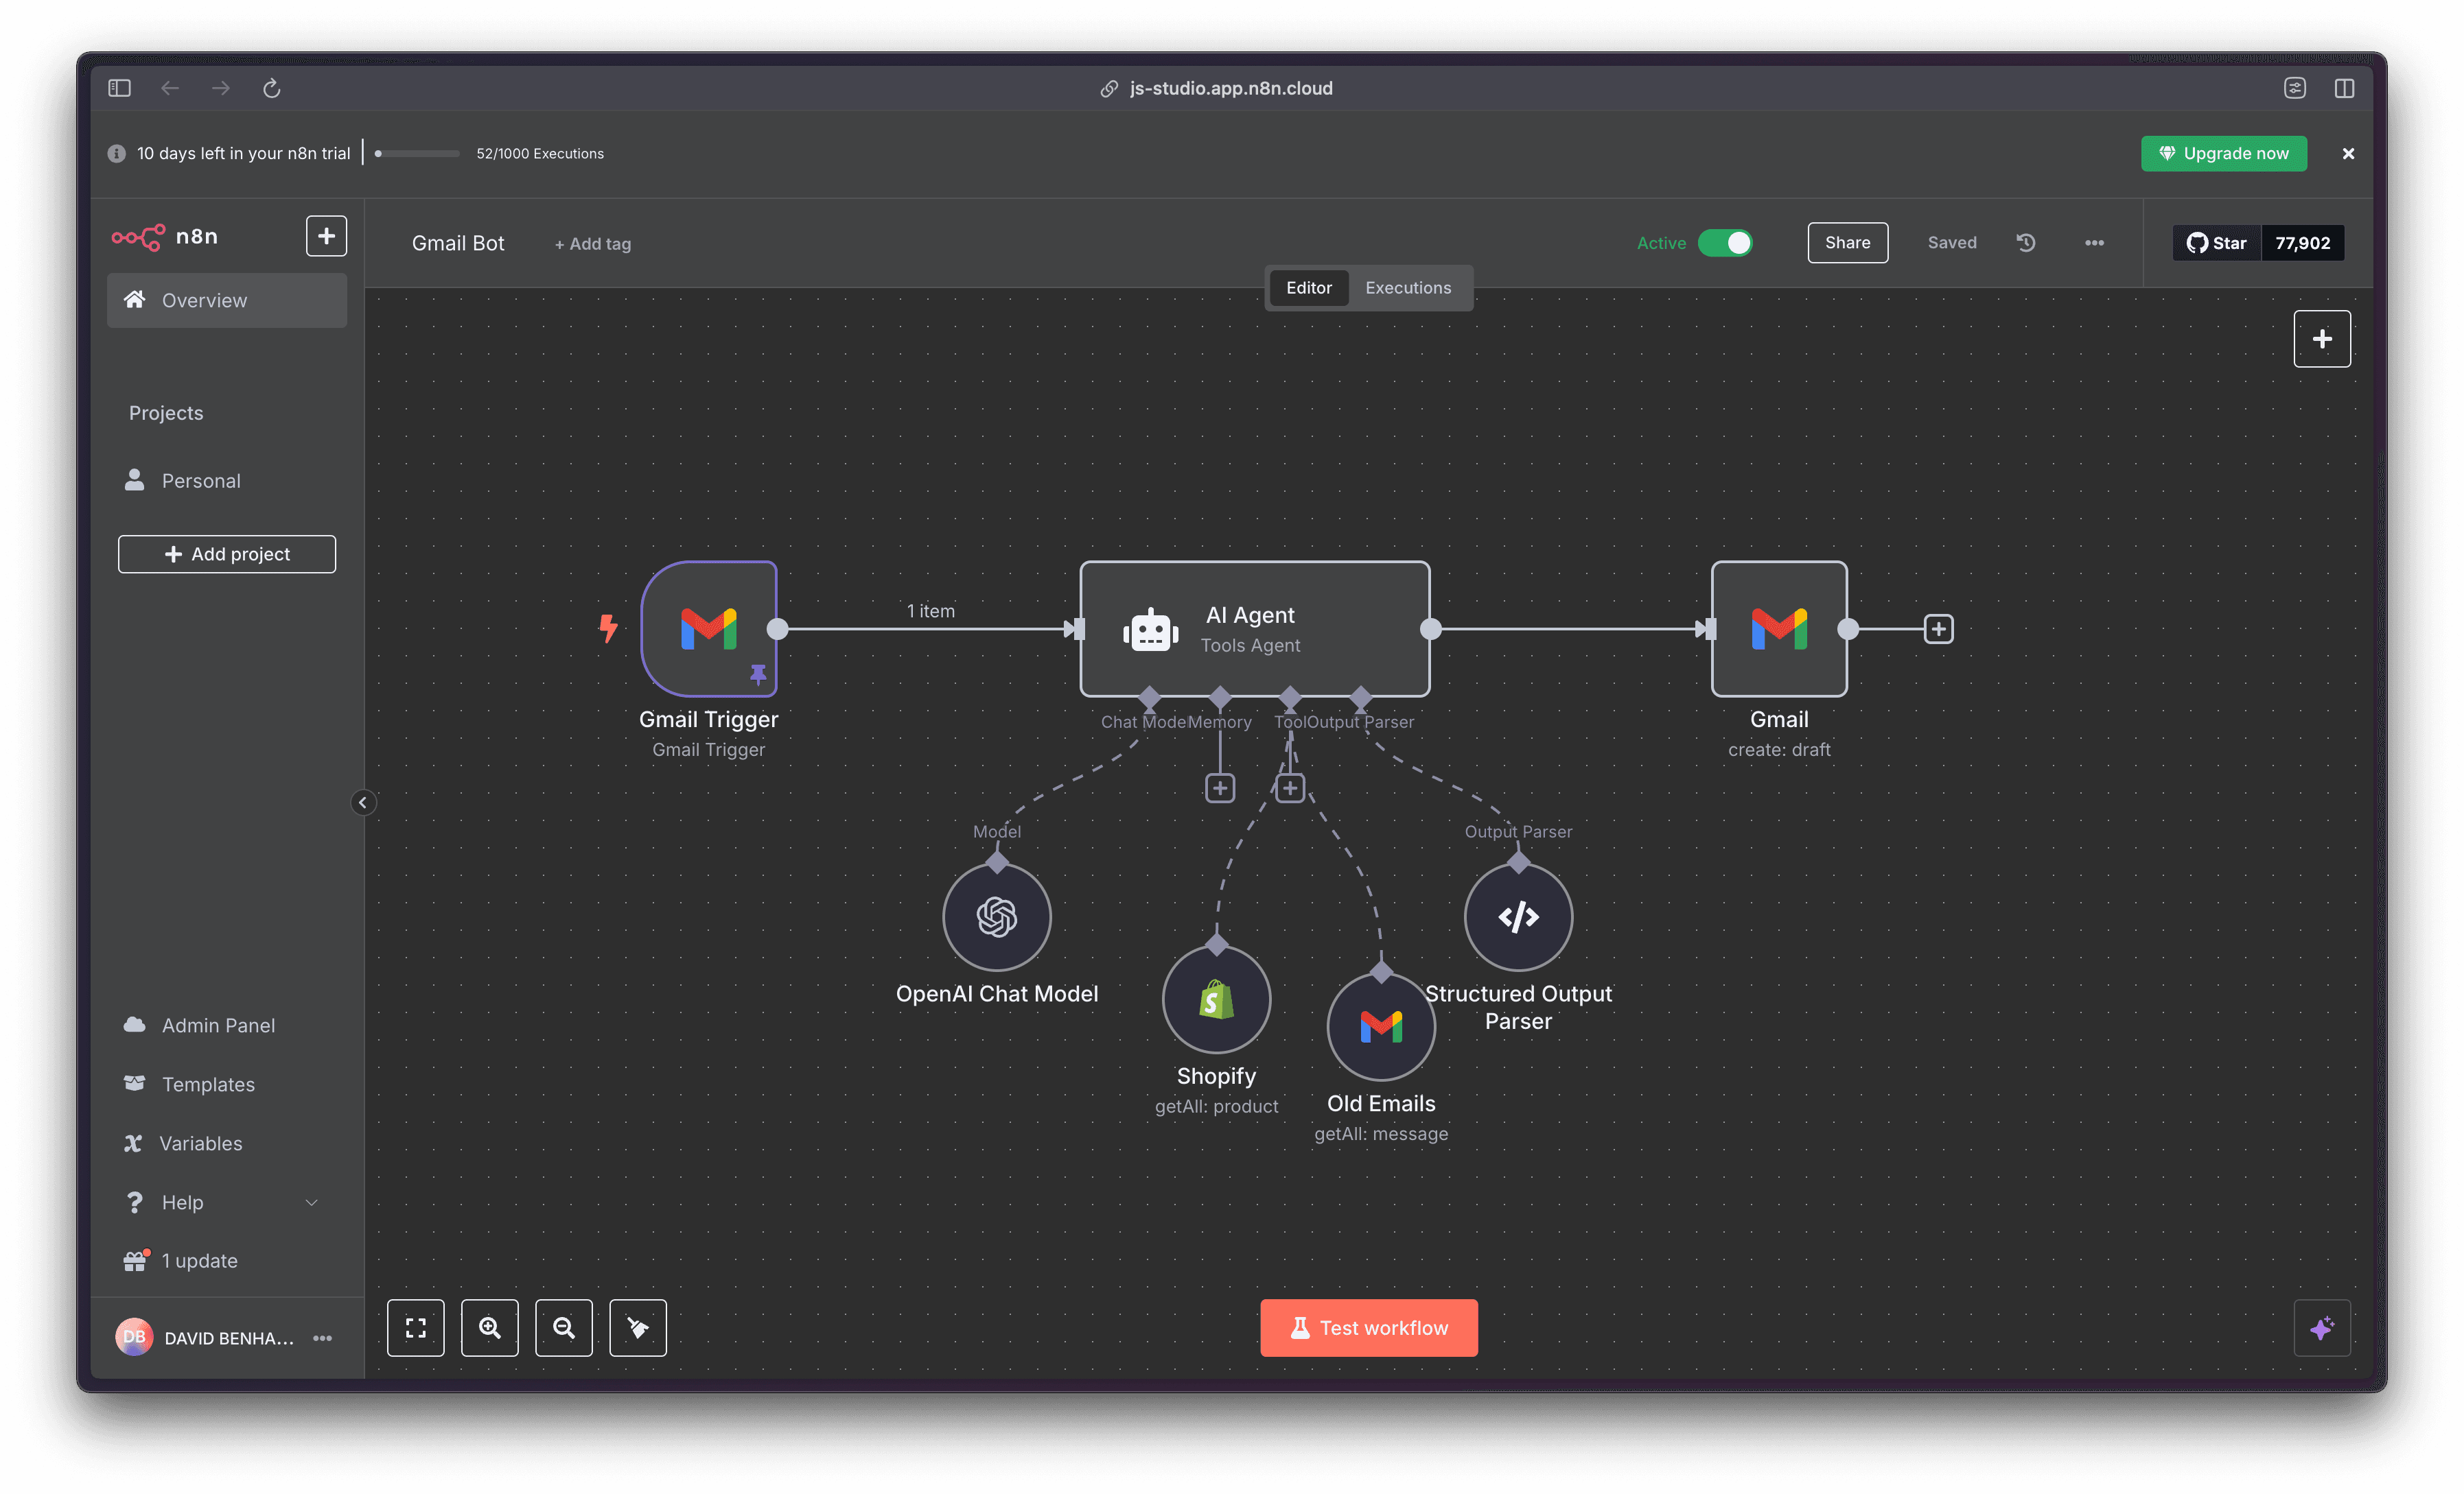The width and height of the screenshot is (2464, 1494).
Task: Click the browser address bar
Action: [x=1217, y=88]
